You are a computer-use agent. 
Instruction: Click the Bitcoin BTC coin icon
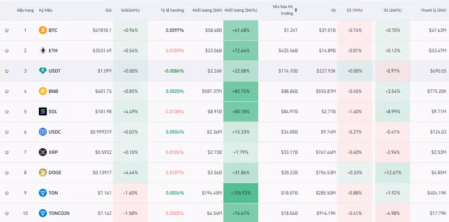click(x=43, y=30)
